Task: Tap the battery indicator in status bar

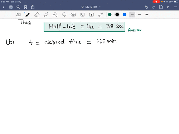Action: pyautogui.click(x=176, y=1)
